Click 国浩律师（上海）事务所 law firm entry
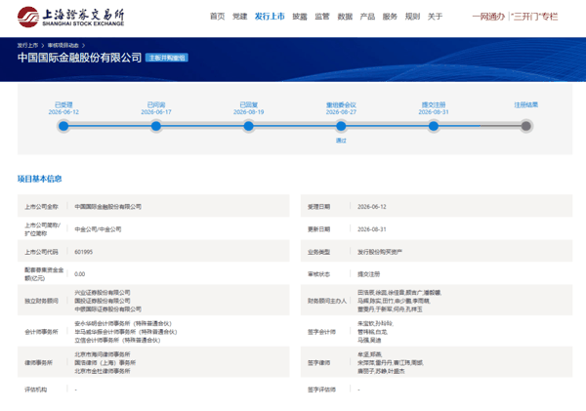586x411 pixels. pyautogui.click(x=105, y=362)
